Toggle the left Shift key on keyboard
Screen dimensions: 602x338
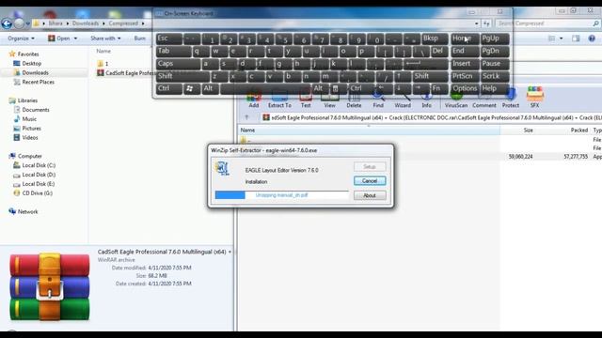point(182,76)
